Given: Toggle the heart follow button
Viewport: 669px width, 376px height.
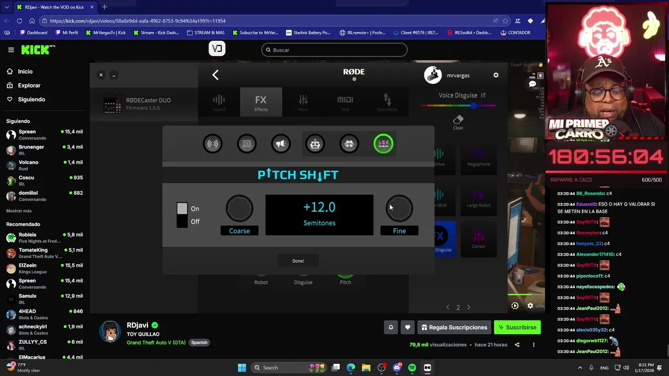Looking at the screenshot, I should click(x=408, y=327).
